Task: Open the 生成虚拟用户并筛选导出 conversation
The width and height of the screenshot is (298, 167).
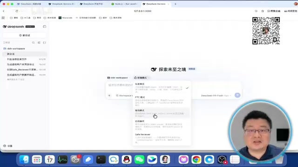Action: click(x=25, y=64)
